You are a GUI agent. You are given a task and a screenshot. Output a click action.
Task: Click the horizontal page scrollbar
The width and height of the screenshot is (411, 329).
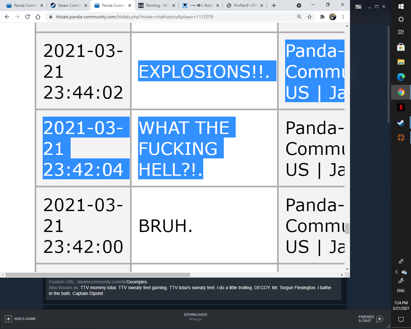click(x=98, y=275)
